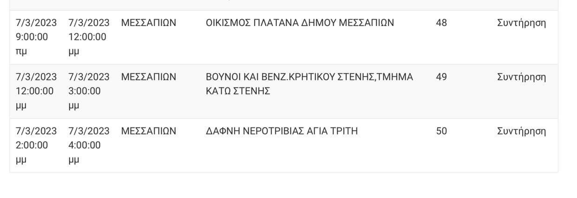Select ΜΕΣΣΑΠΙΩΝ in the row numbered 50
Image resolution: width=577 pixels, height=198 pixels.
point(149,131)
